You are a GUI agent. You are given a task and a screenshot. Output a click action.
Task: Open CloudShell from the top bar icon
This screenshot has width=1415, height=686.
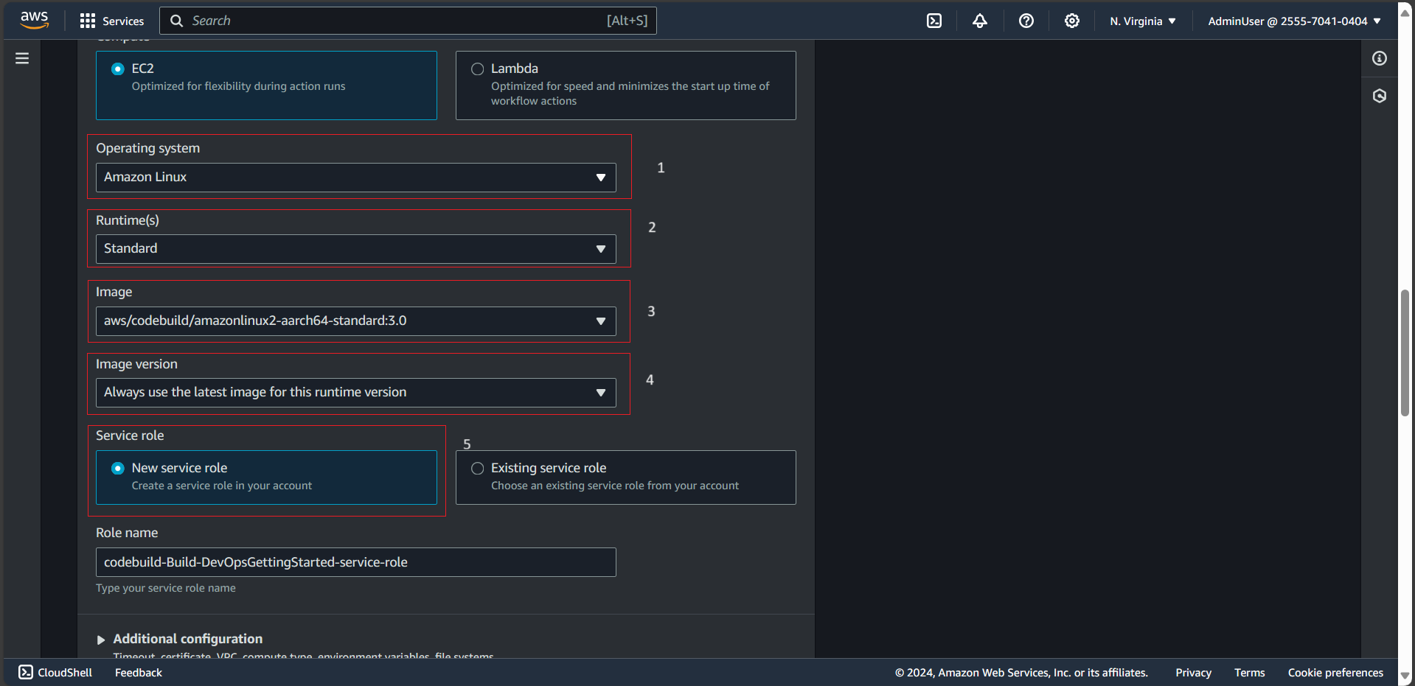pos(934,21)
